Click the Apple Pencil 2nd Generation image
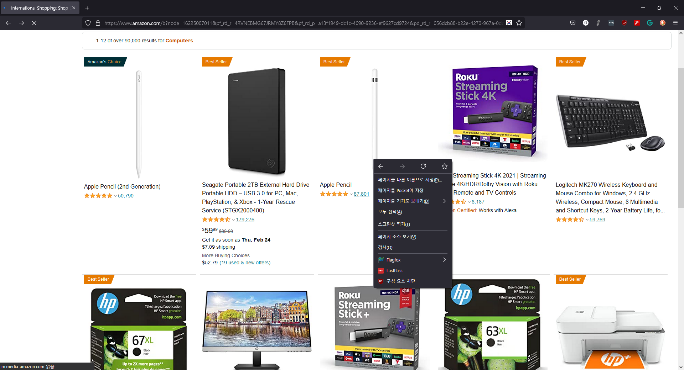The width and height of the screenshot is (684, 370). click(139, 124)
